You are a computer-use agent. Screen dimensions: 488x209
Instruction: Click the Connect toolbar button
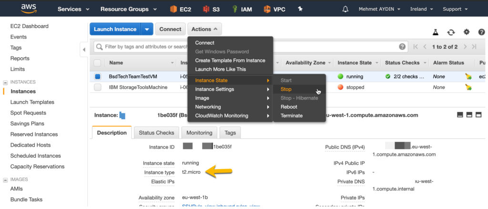(x=170, y=29)
